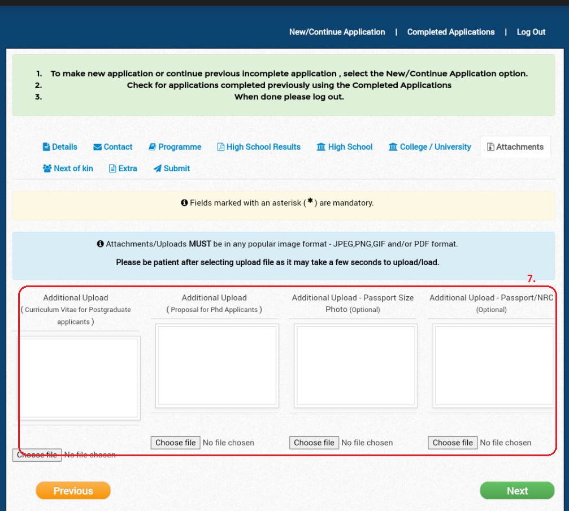The width and height of the screenshot is (569, 511).
Task: View Completed Applications
Action: [x=450, y=32]
